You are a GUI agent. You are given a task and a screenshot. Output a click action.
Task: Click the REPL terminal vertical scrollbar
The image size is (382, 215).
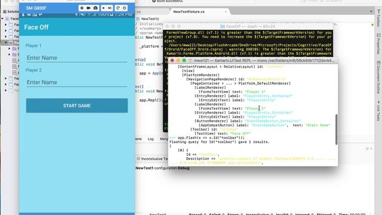pyautogui.click(x=336, y=129)
